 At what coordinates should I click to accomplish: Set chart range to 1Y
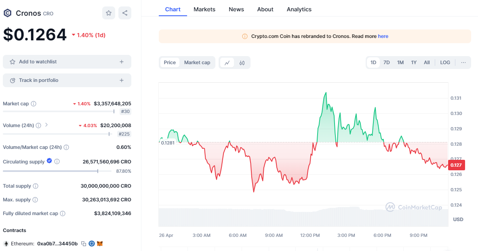tap(414, 63)
